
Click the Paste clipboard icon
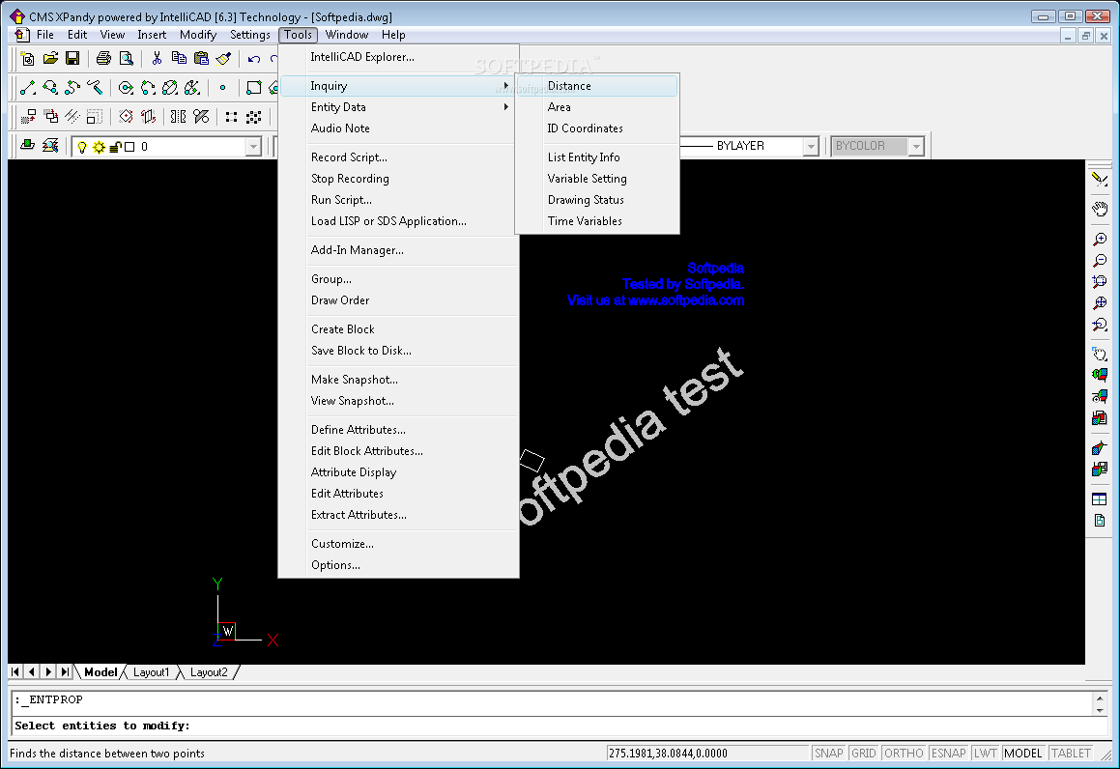click(201, 59)
